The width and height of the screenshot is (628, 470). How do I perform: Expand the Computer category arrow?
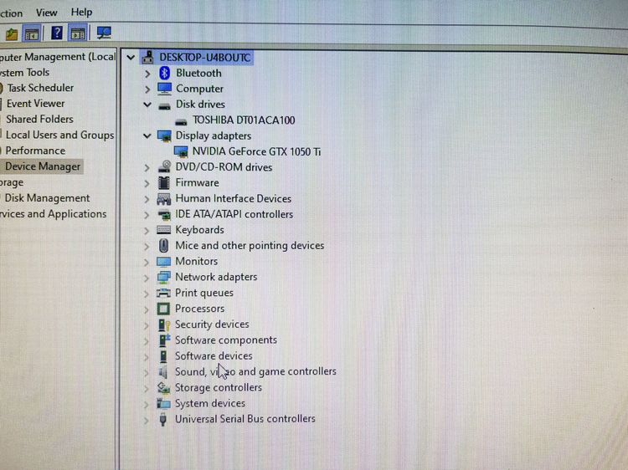coord(147,89)
